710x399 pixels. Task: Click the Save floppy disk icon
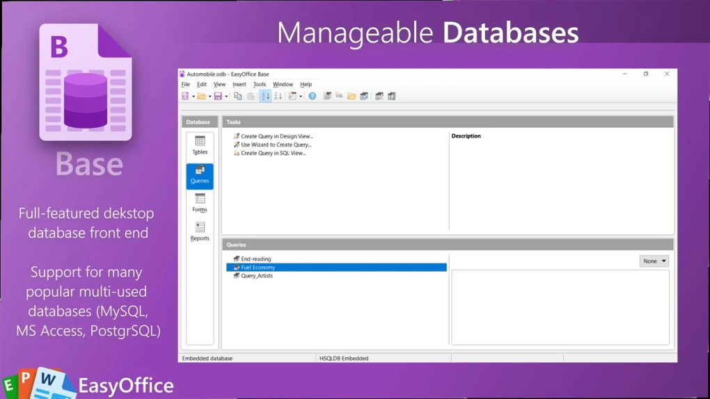(219, 96)
